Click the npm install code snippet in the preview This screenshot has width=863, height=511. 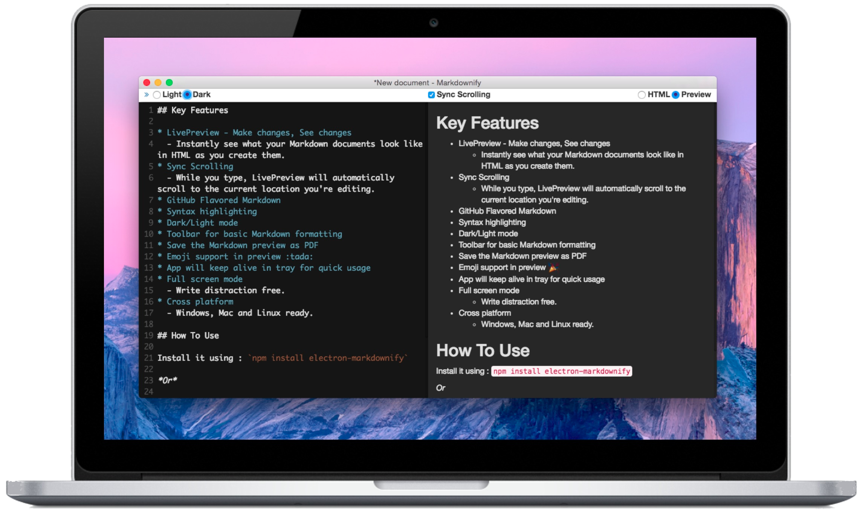click(561, 371)
